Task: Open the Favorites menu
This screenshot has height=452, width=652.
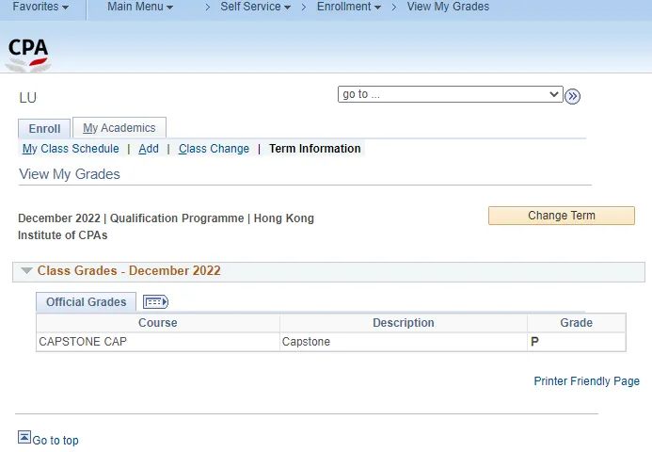Action: 40,7
